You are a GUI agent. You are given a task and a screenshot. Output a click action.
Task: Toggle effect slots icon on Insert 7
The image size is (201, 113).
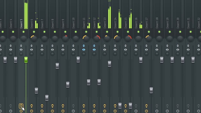point(42,106)
